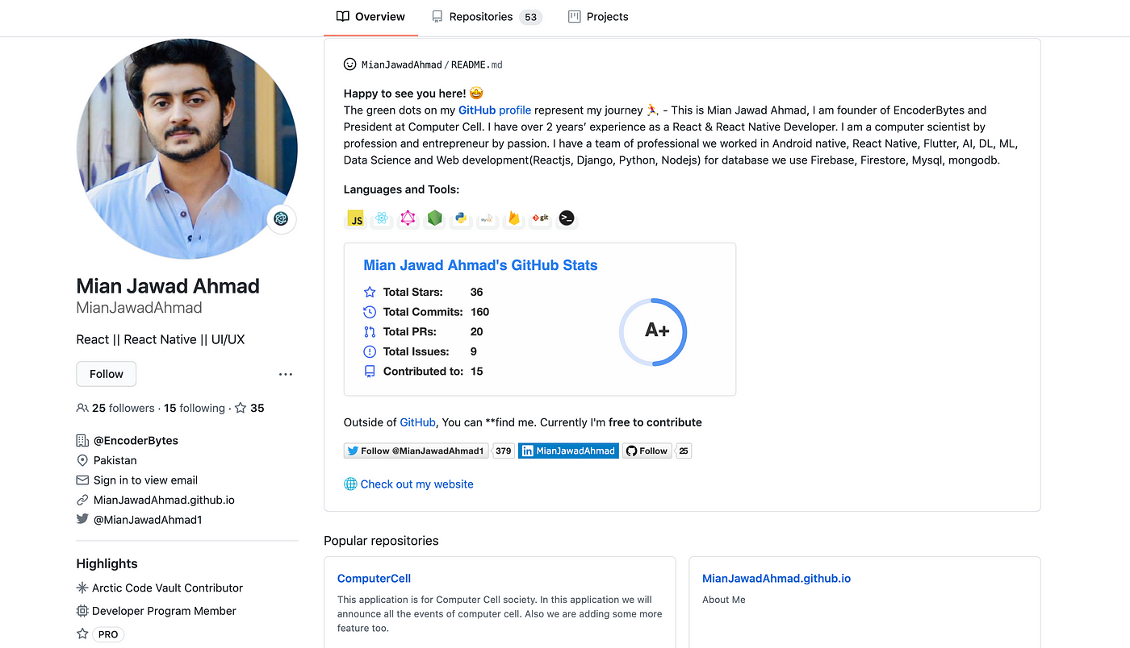The width and height of the screenshot is (1130, 648).
Task: Click the Total Commits value 160
Action: tap(480, 312)
